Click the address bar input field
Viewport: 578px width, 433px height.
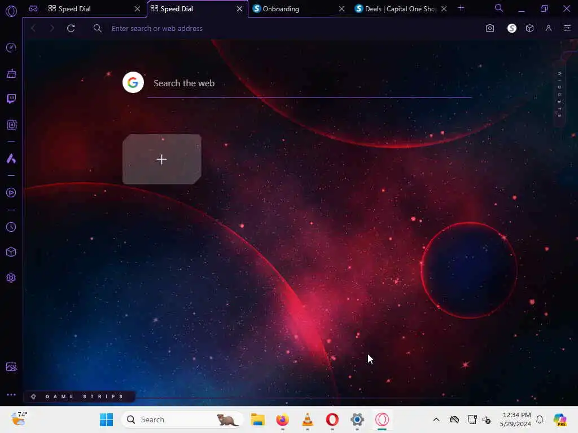287,28
